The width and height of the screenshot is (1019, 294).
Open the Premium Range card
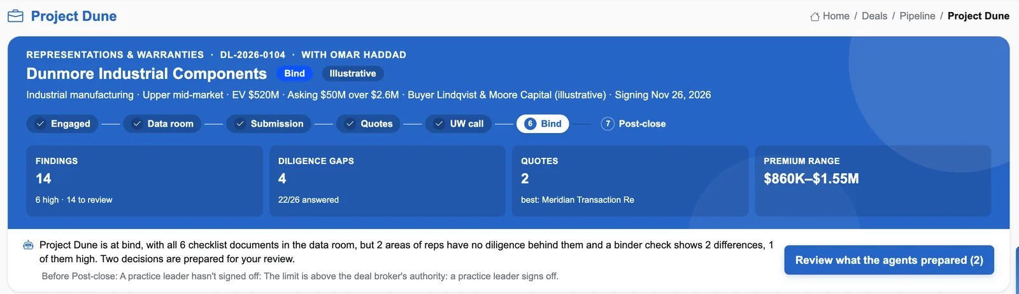coord(873,181)
